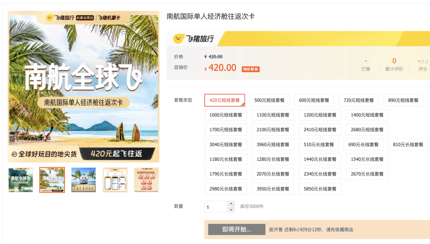View the fifth thumbnail with red coupons
430x244 pixels.
click(x=147, y=180)
